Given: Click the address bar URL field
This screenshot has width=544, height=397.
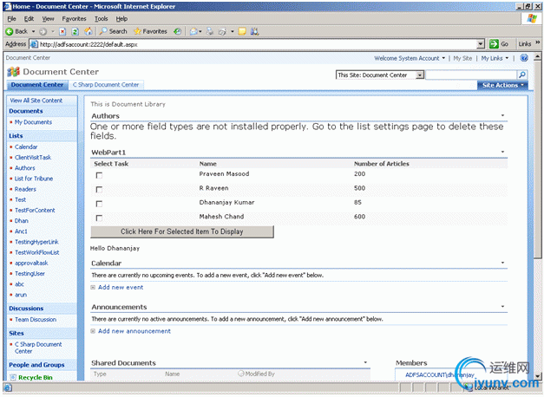Looking at the screenshot, I should pyautogui.click(x=257, y=44).
